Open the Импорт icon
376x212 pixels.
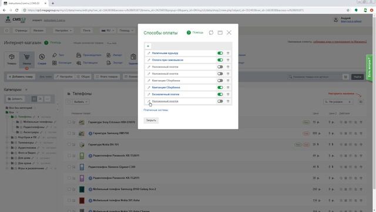coord(109,55)
